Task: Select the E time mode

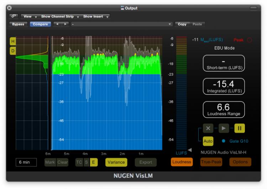Action: click(x=94, y=162)
